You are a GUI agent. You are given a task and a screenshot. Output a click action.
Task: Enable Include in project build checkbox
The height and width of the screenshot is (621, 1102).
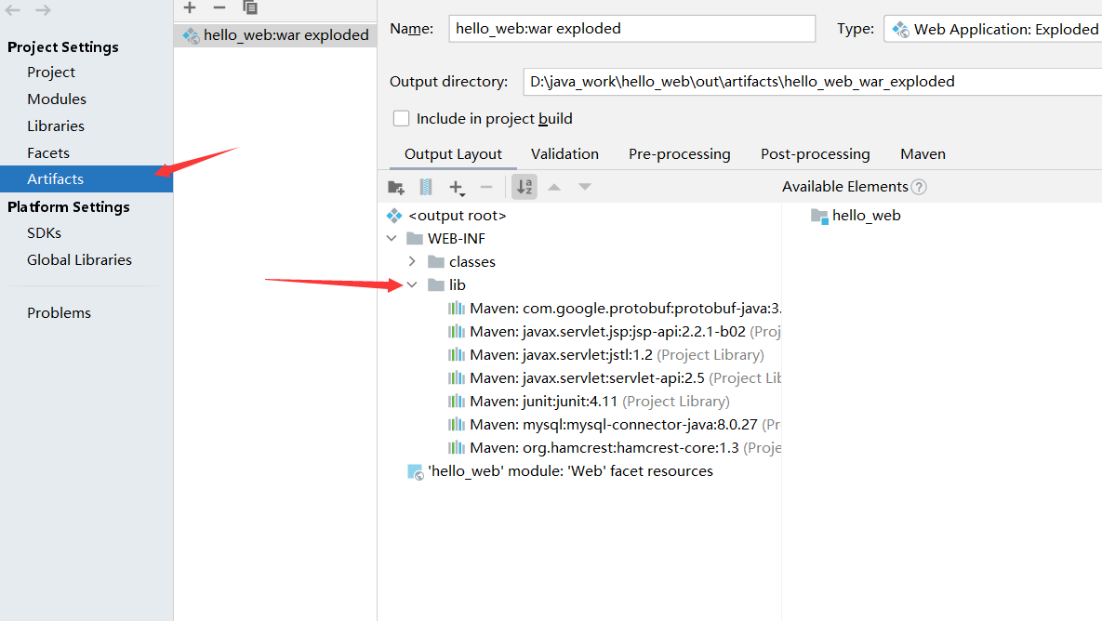[402, 119]
